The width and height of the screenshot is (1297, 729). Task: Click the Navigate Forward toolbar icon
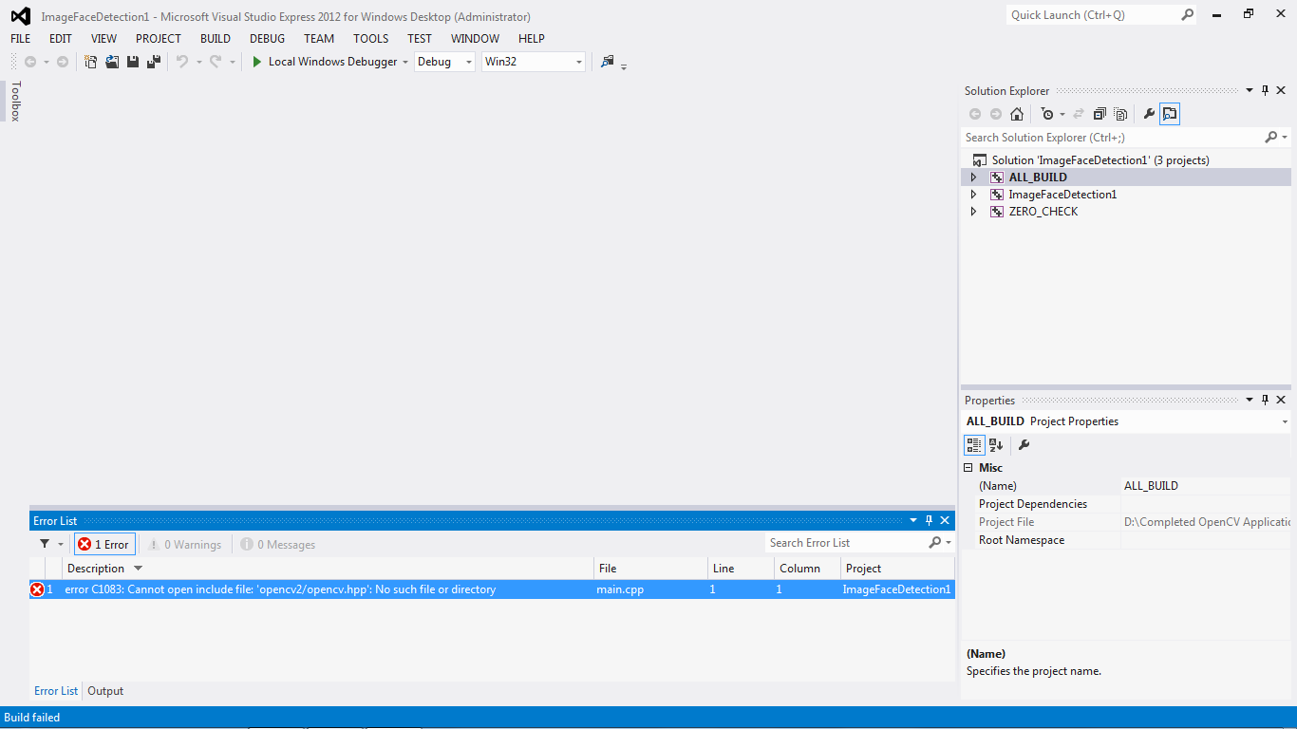coord(63,62)
